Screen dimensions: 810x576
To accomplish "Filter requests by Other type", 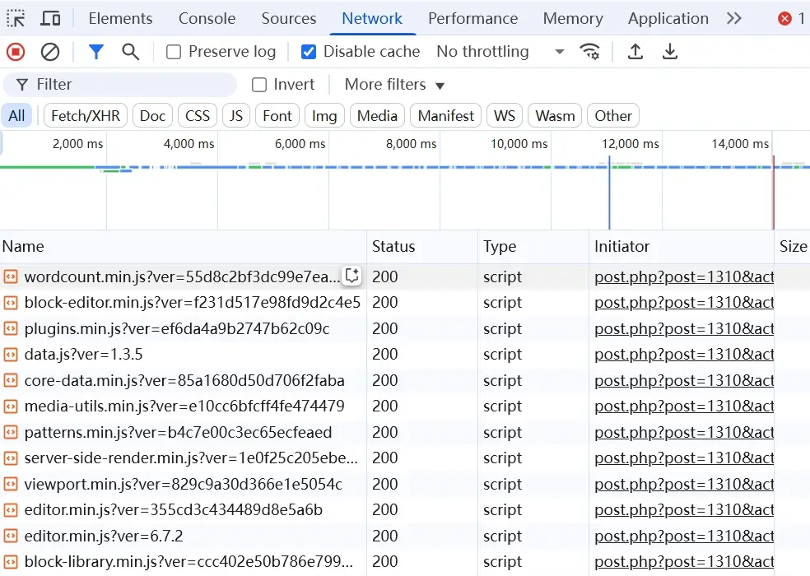I will [613, 116].
